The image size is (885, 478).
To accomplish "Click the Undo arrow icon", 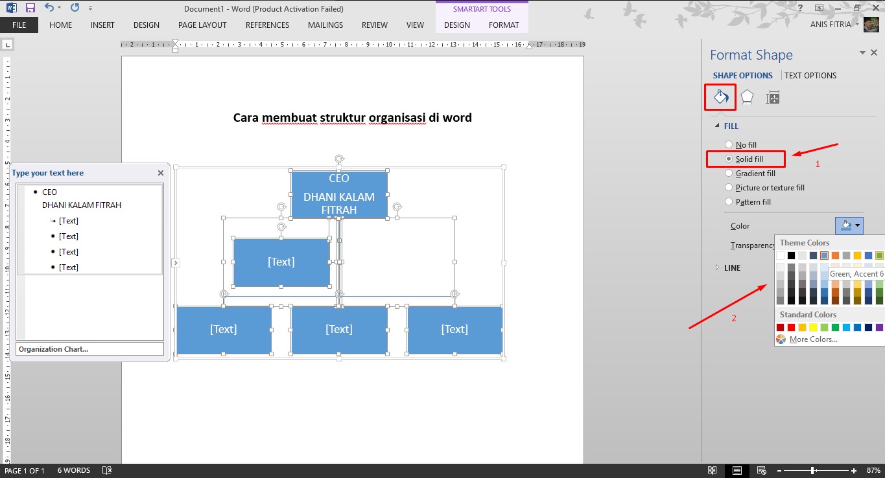I will click(x=49, y=8).
